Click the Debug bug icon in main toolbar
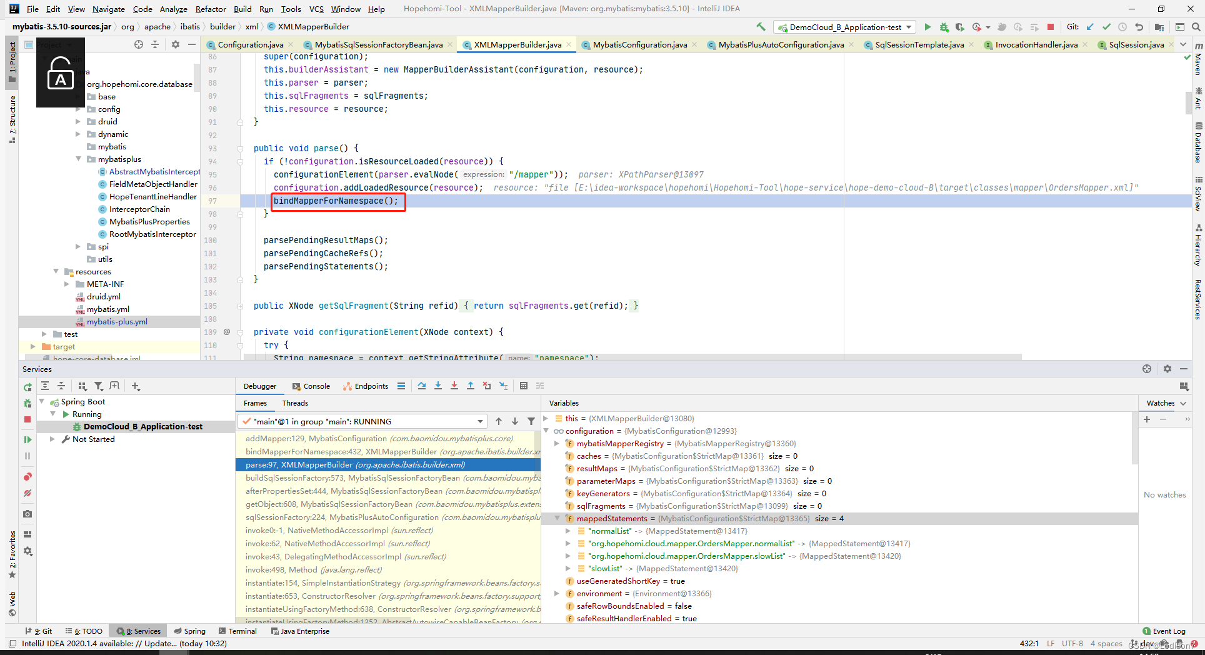Screen dimensions: 1205x655 [x=944, y=27]
